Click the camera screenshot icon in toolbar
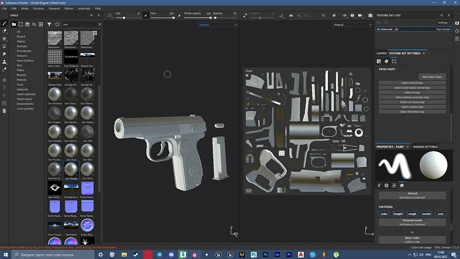The image size is (460, 259). pyautogui.click(x=370, y=16)
